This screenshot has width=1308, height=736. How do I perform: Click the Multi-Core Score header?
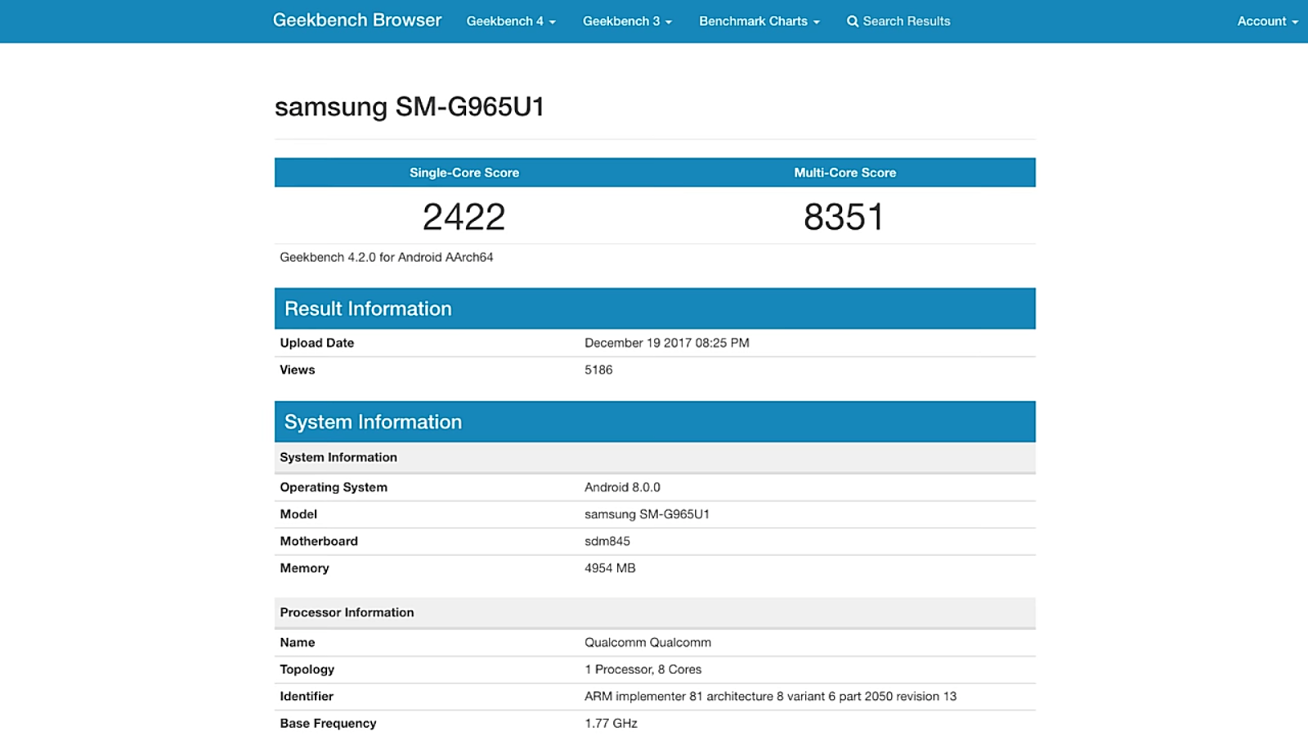[844, 173]
